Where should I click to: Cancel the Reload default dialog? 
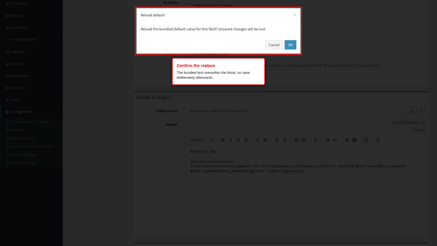tap(274, 45)
